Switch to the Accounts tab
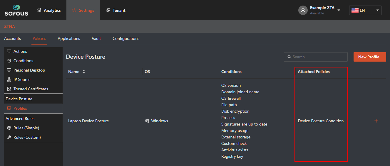The image size is (390, 166). pos(12,38)
